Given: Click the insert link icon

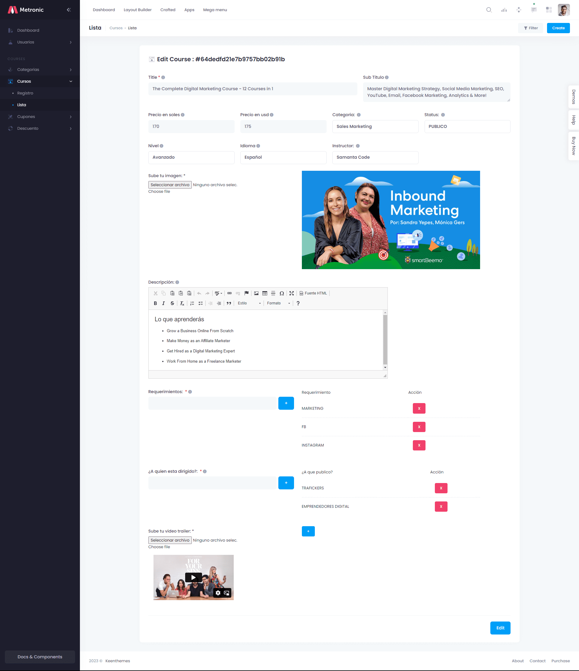Looking at the screenshot, I should click(229, 293).
